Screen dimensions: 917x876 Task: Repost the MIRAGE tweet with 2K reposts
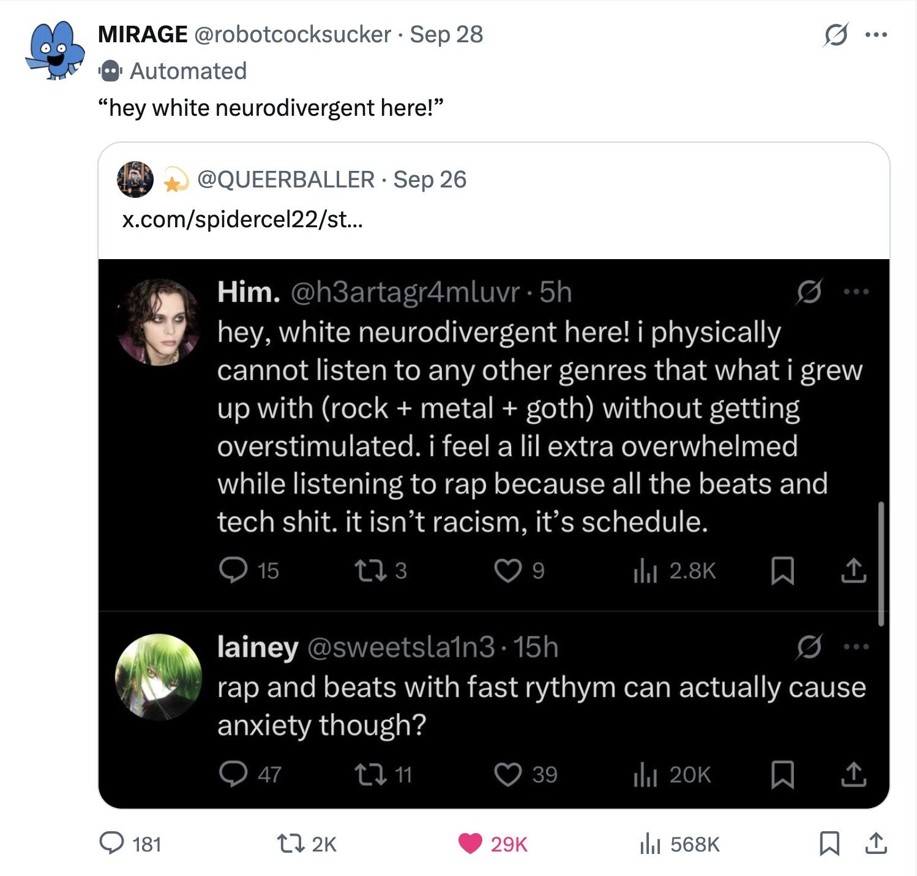(291, 844)
